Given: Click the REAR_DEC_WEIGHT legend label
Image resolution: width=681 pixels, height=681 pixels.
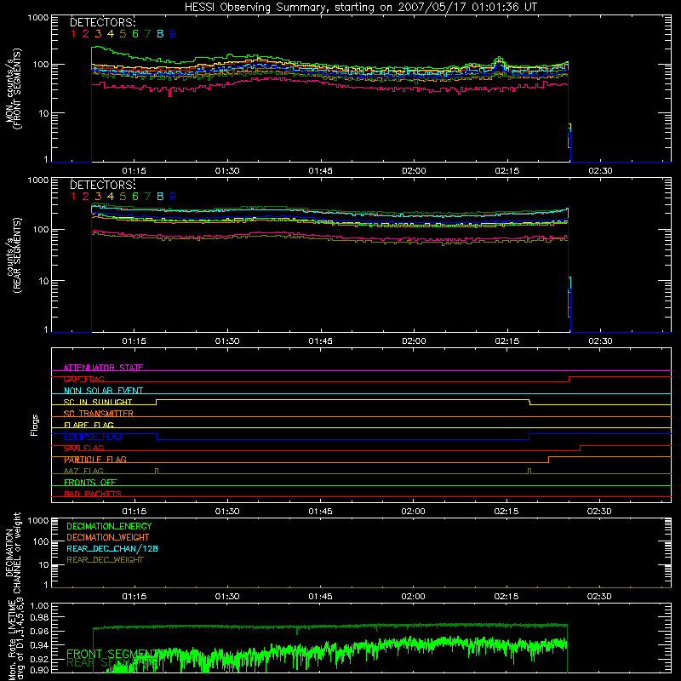Looking at the screenshot, I should click(x=105, y=560).
